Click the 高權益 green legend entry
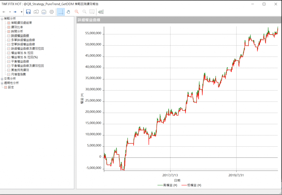This screenshot has height=195, width=282. coord(167,185)
